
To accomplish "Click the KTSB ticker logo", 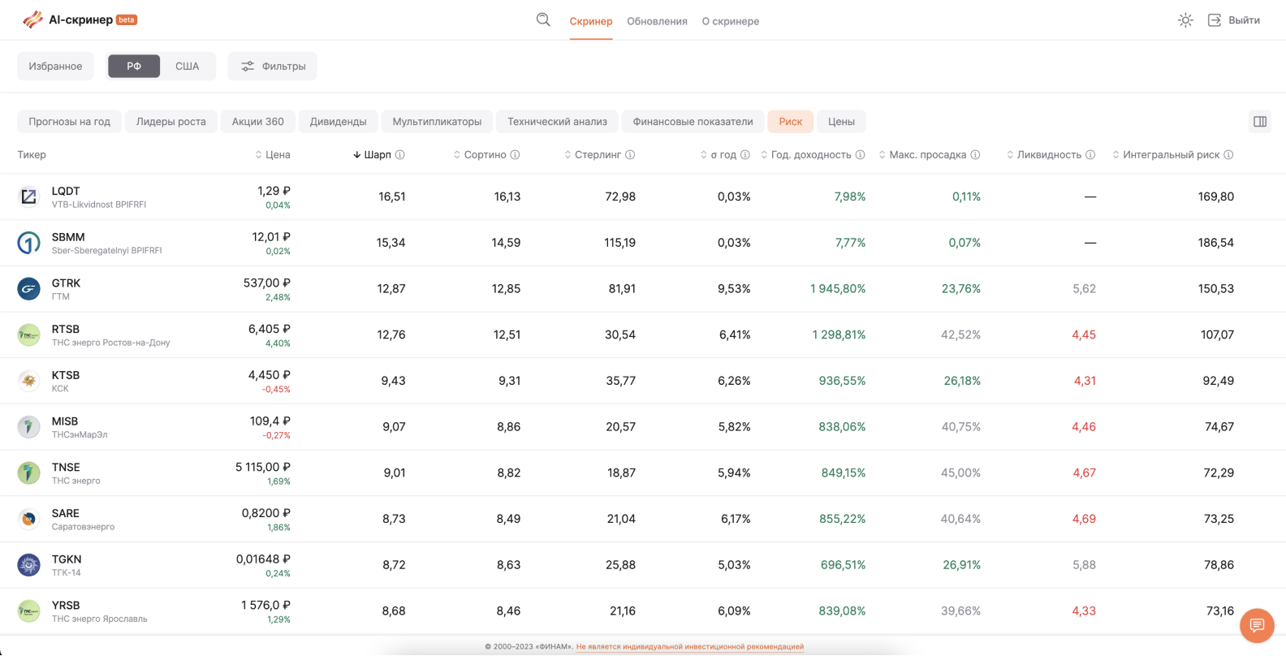I will coord(28,381).
